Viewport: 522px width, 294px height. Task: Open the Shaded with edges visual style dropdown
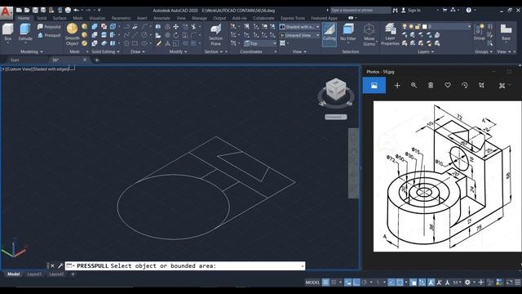[x=299, y=27]
